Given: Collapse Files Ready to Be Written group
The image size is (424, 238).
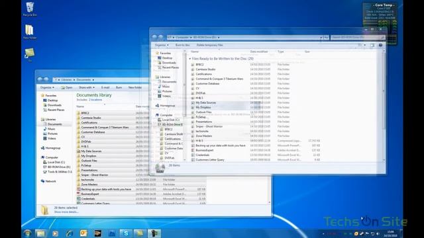Looking at the screenshot, I should (x=190, y=59).
